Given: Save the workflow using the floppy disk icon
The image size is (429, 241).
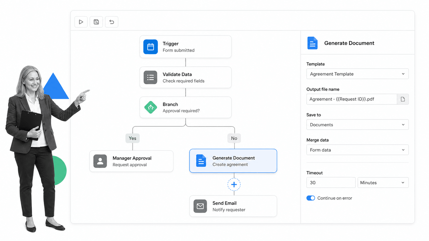Looking at the screenshot, I should tap(96, 22).
